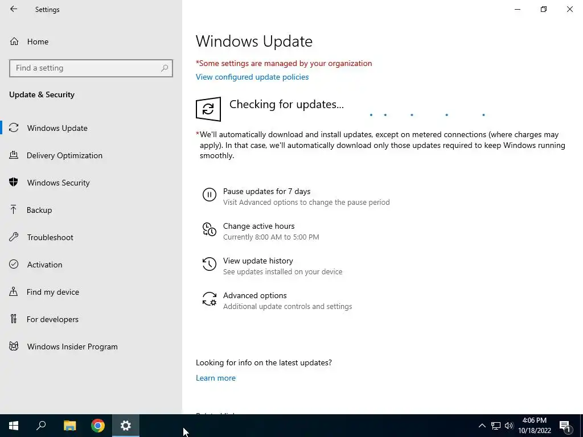Click 'Currently 8:00 AM to 5:00 PM' text
This screenshot has width=583, height=437.
(271, 237)
